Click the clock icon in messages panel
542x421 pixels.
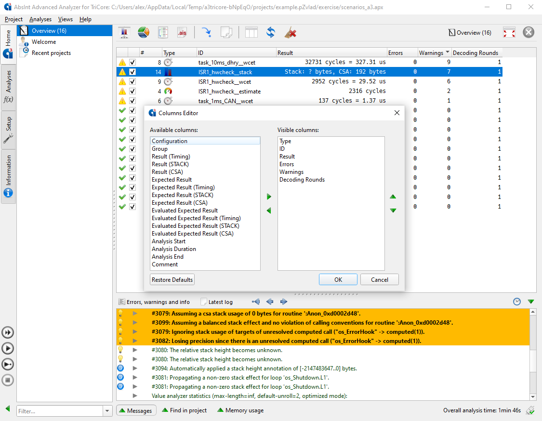[x=517, y=302]
